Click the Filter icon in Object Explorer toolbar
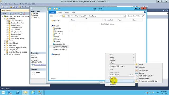Screen dimensions: 169x95 (19, 13)
